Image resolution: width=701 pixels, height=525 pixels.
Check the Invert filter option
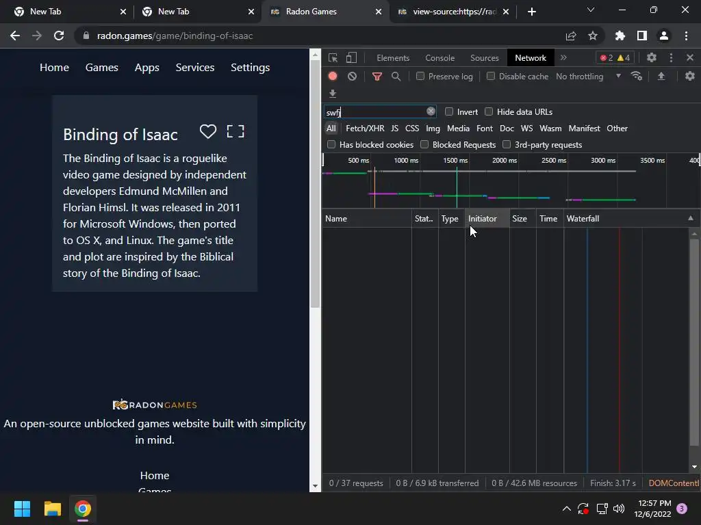coord(449,111)
